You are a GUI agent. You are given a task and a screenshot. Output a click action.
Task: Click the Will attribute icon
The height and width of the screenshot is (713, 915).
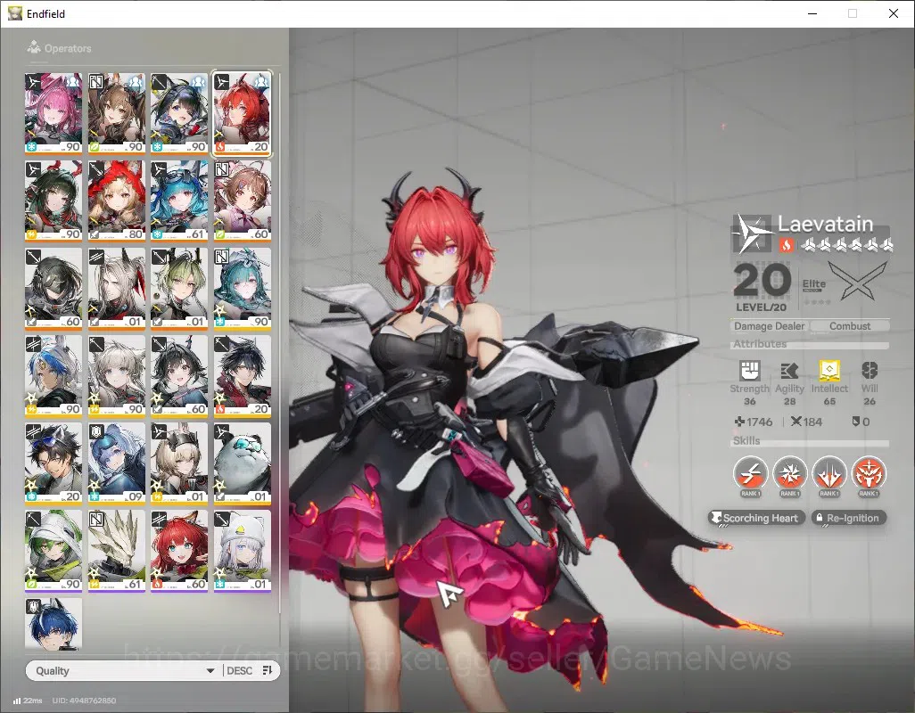(870, 370)
